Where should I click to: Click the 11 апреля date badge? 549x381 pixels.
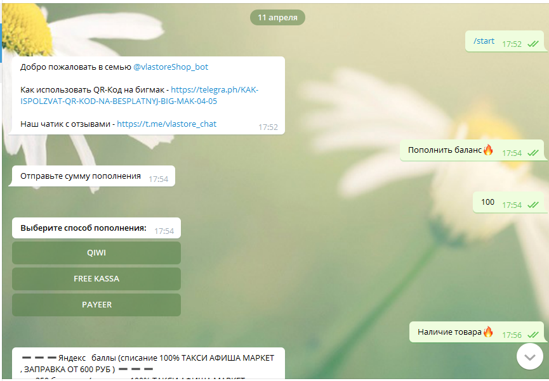point(277,18)
